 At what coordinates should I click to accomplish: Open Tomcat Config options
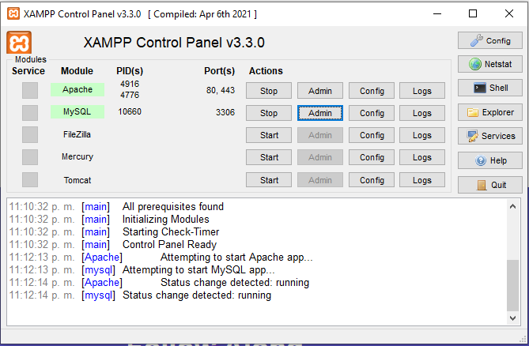(372, 180)
